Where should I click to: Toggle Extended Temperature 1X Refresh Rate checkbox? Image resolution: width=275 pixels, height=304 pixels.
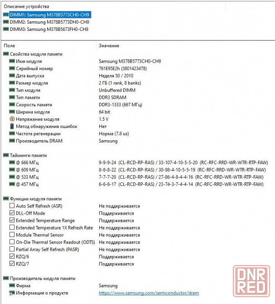coord(12,227)
